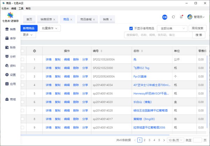This screenshot has width=210, height=146.
Task: Click the table column settings gear icon
Action: click(x=34, y=51)
